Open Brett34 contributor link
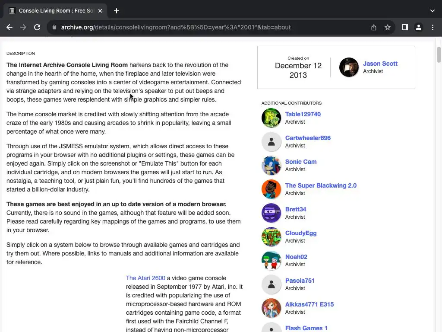This screenshot has width=442, height=332. [295, 209]
